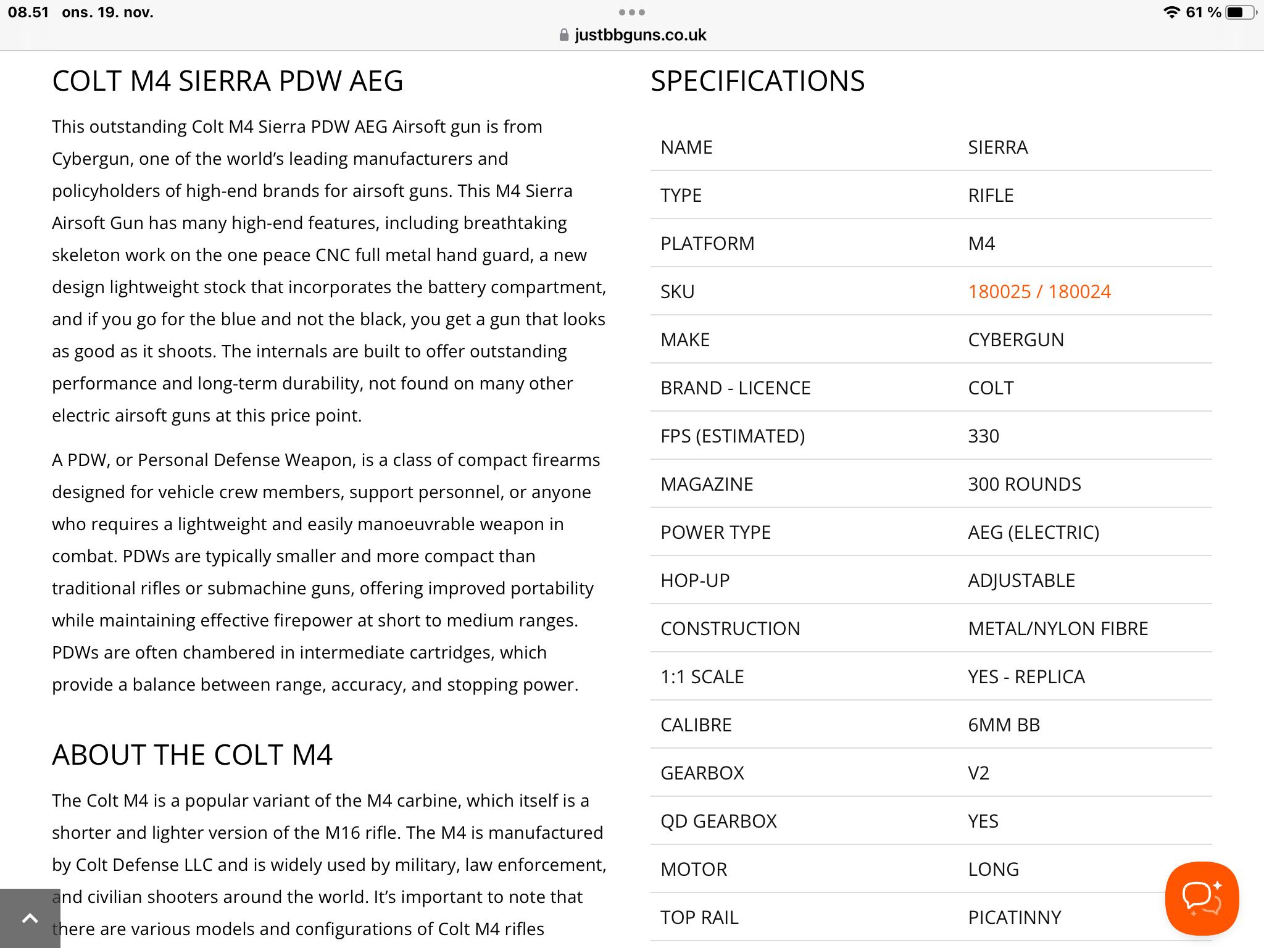Tap the scroll-to-top chevron arrow
The height and width of the screenshot is (948, 1264).
pos(30,918)
